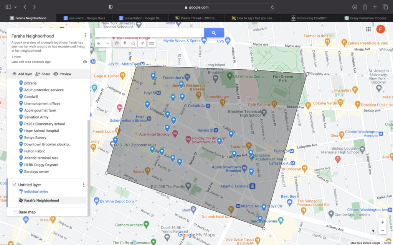The width and height of the screenshot is (393, 245).
Task: Switch to the document - Google Docs tab
Action: pyautogui.click(x=84, y=18)
